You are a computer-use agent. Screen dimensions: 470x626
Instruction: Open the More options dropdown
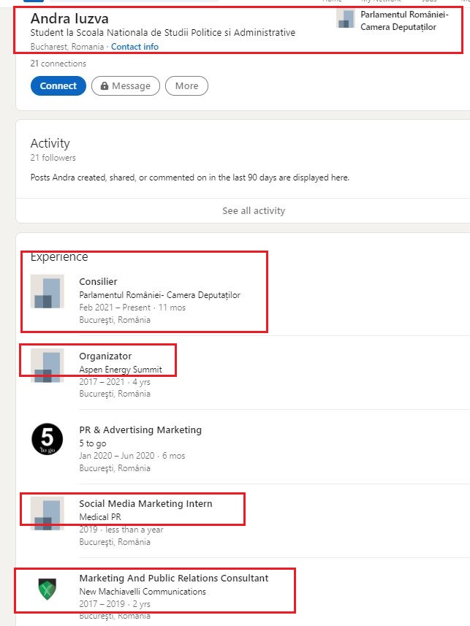coord(186,86)
